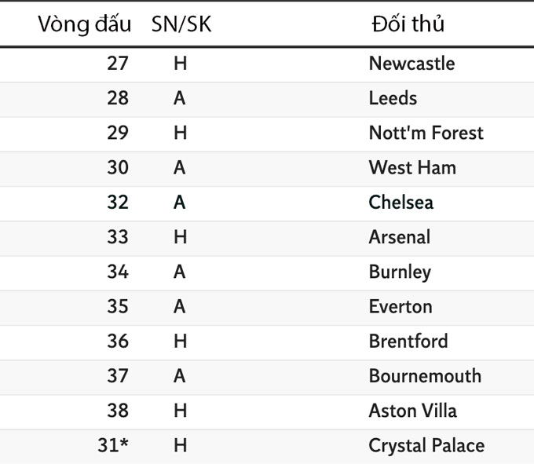Select Aston Villa in the table
Image resolution: width=534 pixels, height=464 pixels.
tap(412, 410)
